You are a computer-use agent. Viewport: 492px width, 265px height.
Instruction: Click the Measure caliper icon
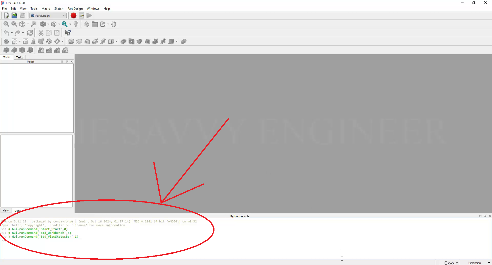point(76,24)
